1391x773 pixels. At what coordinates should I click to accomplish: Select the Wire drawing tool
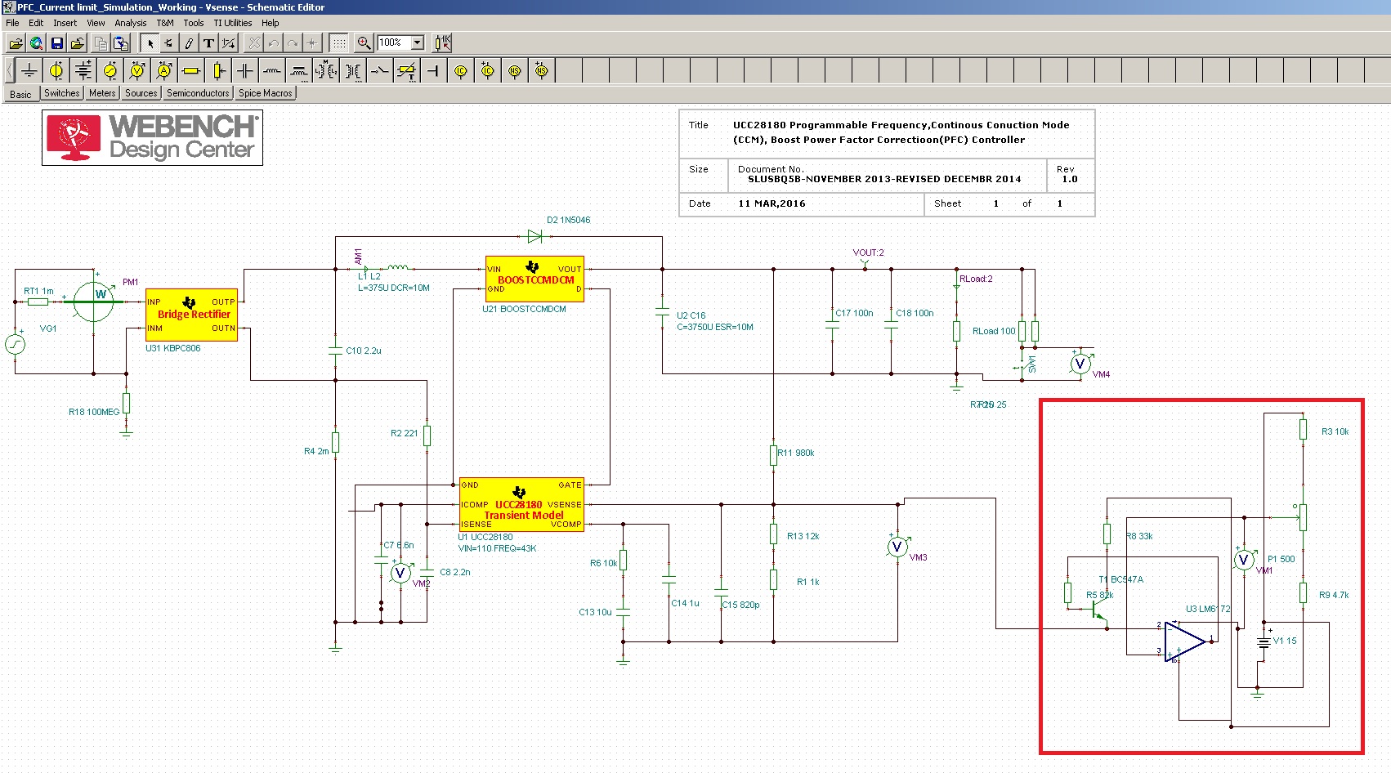click(169, 43)
